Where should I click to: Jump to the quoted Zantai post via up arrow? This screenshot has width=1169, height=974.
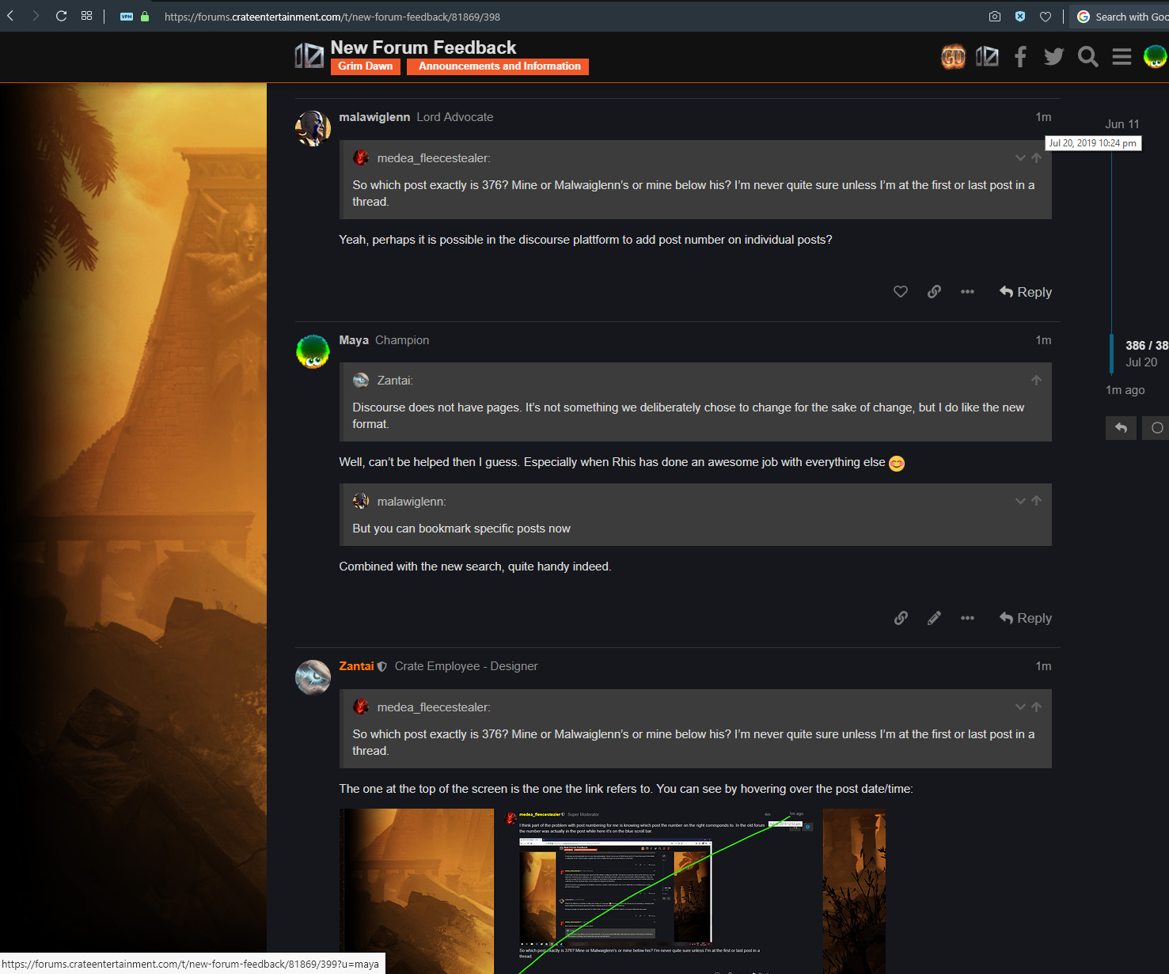pyautogui.click(x=1036, y=381)
